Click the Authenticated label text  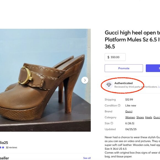(x=124, y=83)
